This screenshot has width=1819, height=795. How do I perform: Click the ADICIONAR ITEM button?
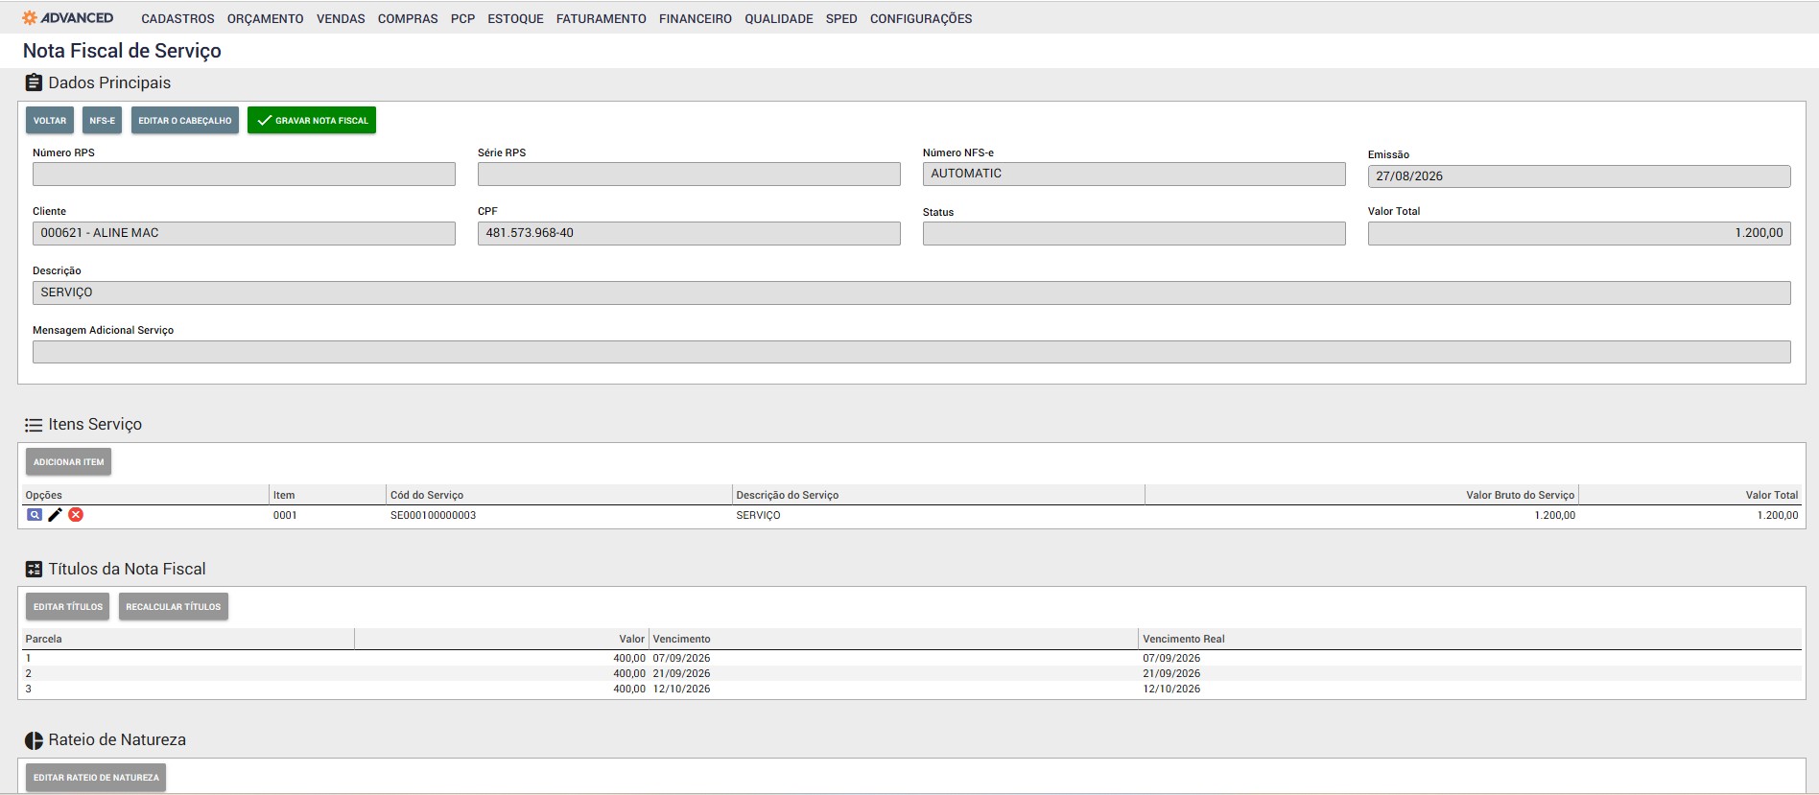click(x=68, y=461)
